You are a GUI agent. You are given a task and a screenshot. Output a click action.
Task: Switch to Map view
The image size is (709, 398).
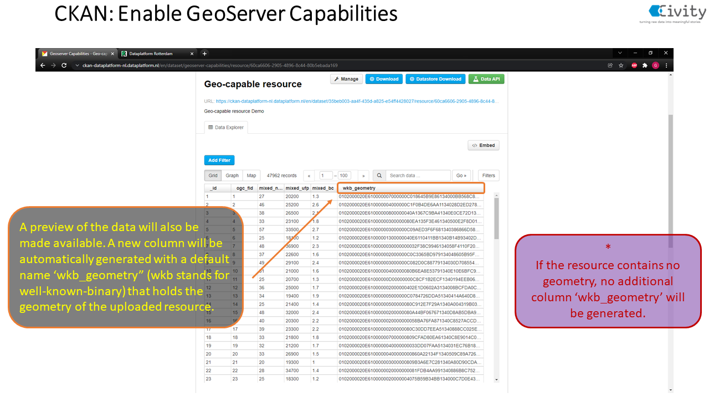(251, 176)
